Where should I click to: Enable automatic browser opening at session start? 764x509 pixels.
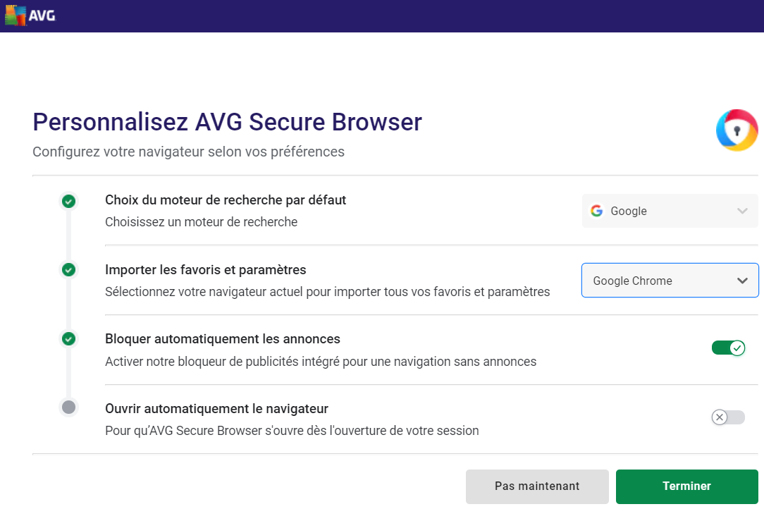point(728,417)
